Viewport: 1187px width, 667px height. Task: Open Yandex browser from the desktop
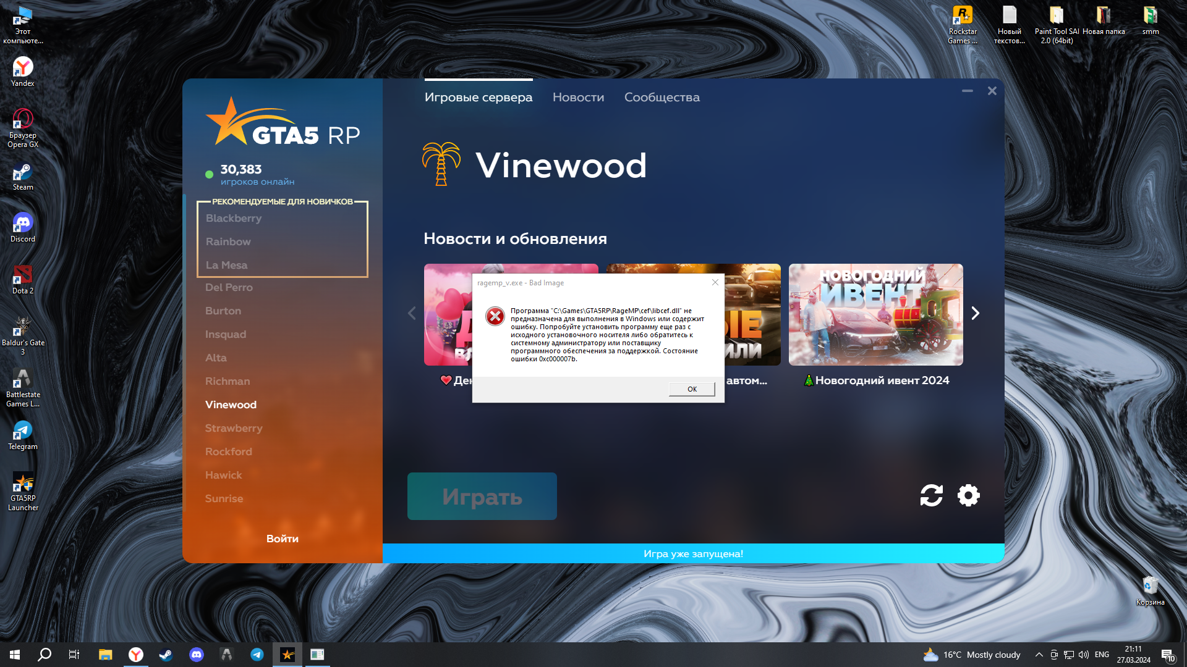point(23,72)
